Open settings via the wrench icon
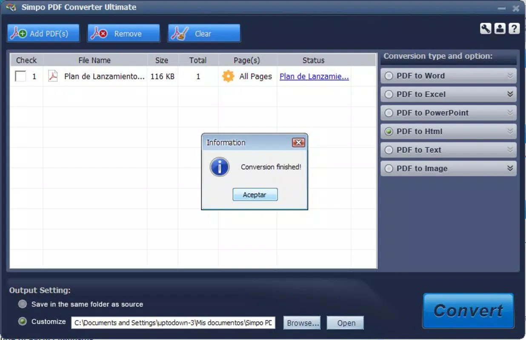Screen dimensions: 526x340 486,28
